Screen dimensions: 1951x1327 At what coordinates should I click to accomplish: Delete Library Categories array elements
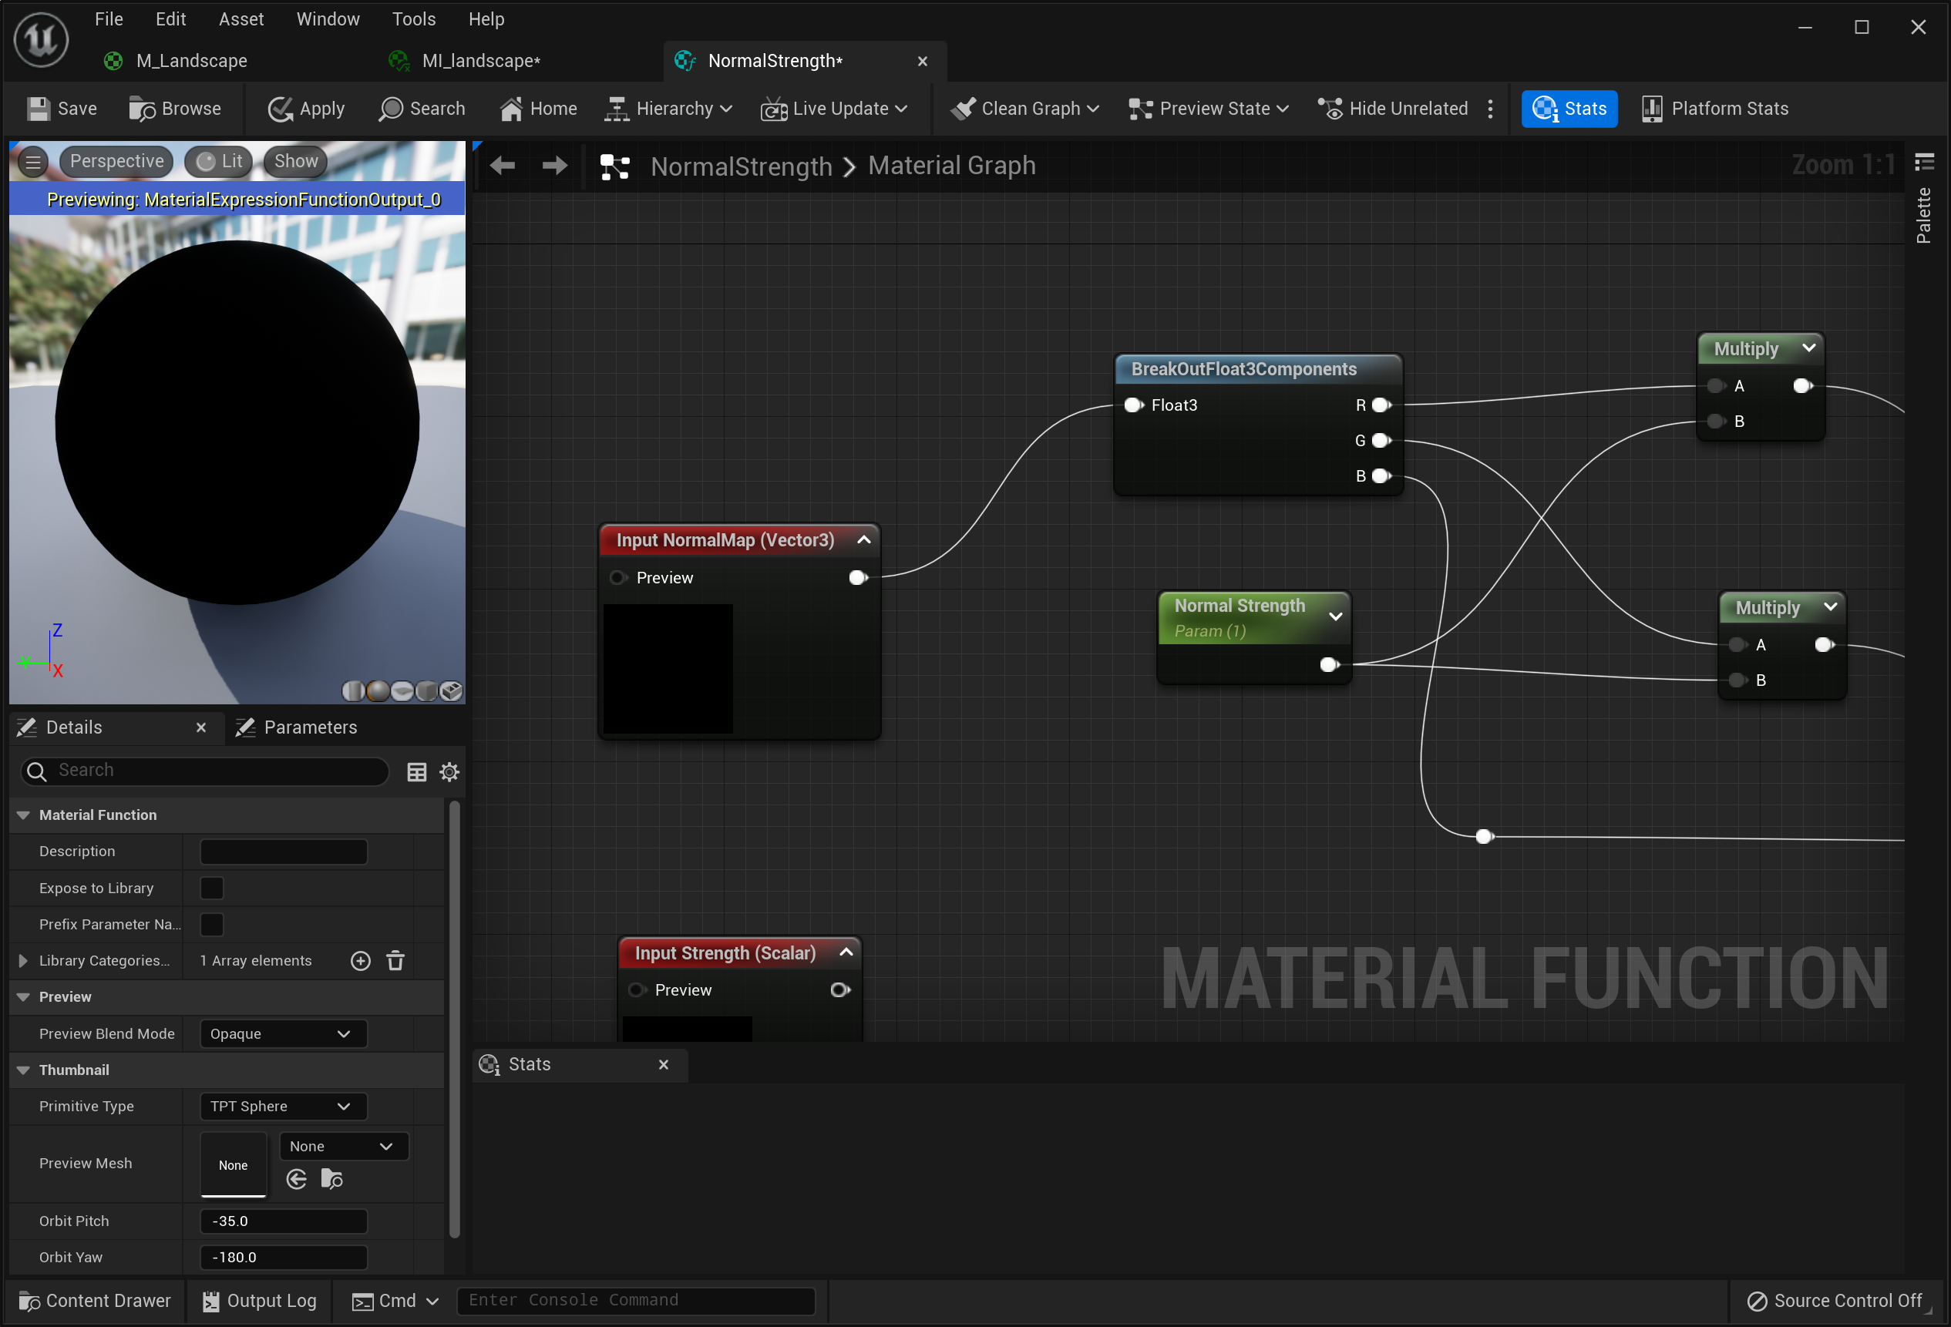pyautogui.click(x=395, y=960)
